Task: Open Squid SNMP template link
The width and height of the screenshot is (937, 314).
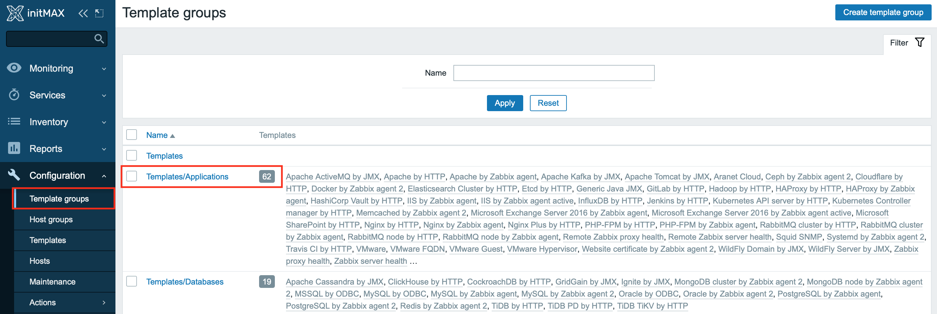Action: (799, 237)
